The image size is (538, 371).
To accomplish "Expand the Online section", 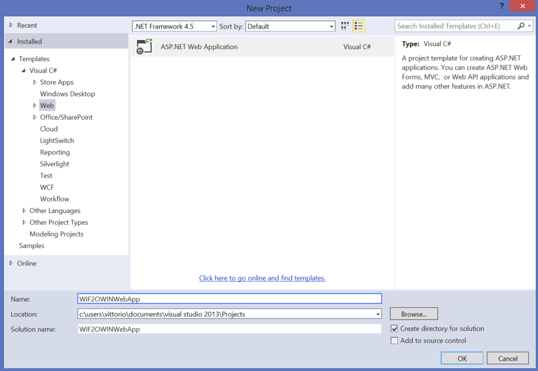I will pos(11,263).
